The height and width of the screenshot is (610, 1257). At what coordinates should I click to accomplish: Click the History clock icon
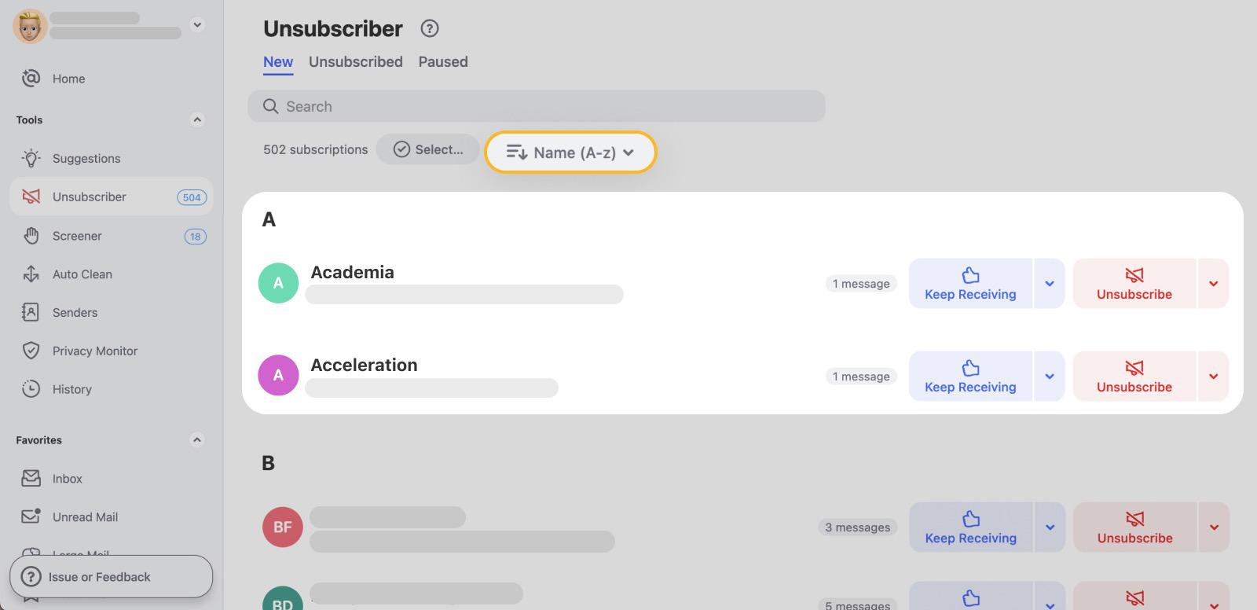pyautogui.click(x=30, y=388)
